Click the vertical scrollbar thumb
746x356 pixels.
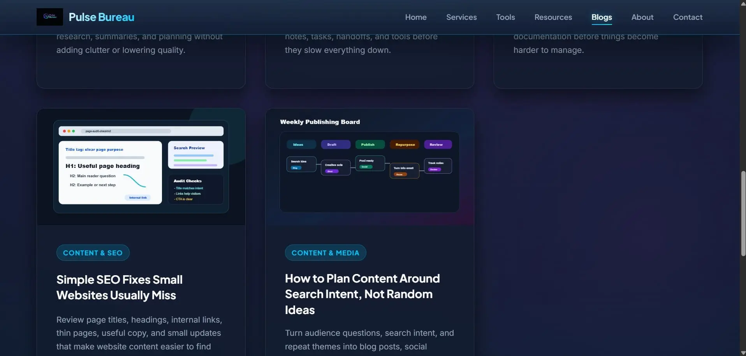743,213
